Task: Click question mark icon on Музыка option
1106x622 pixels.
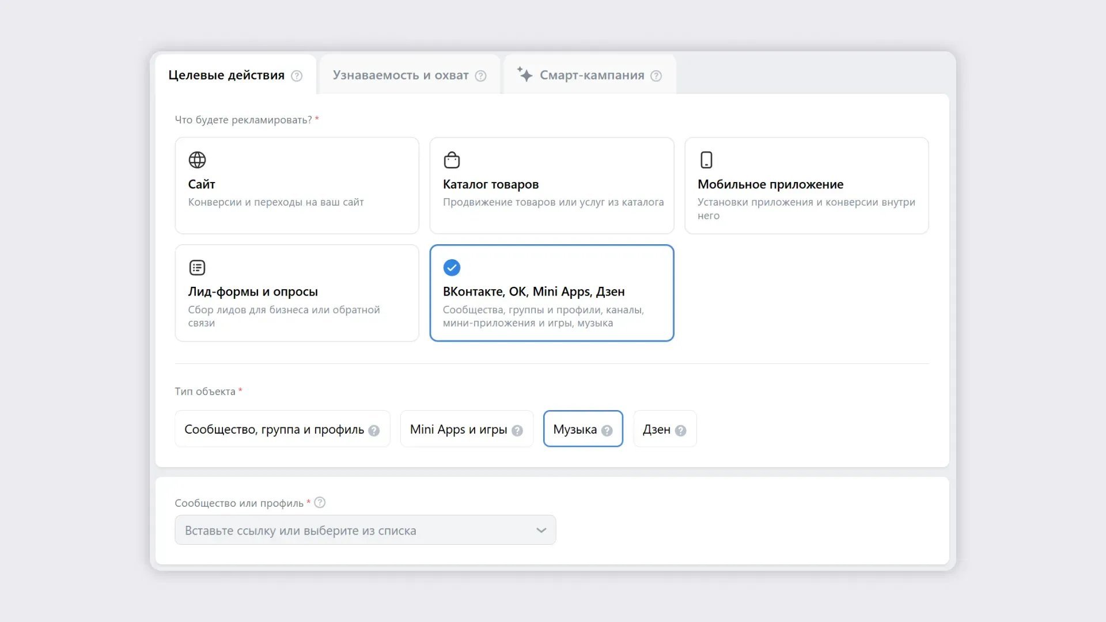Action: pos(607,431)
